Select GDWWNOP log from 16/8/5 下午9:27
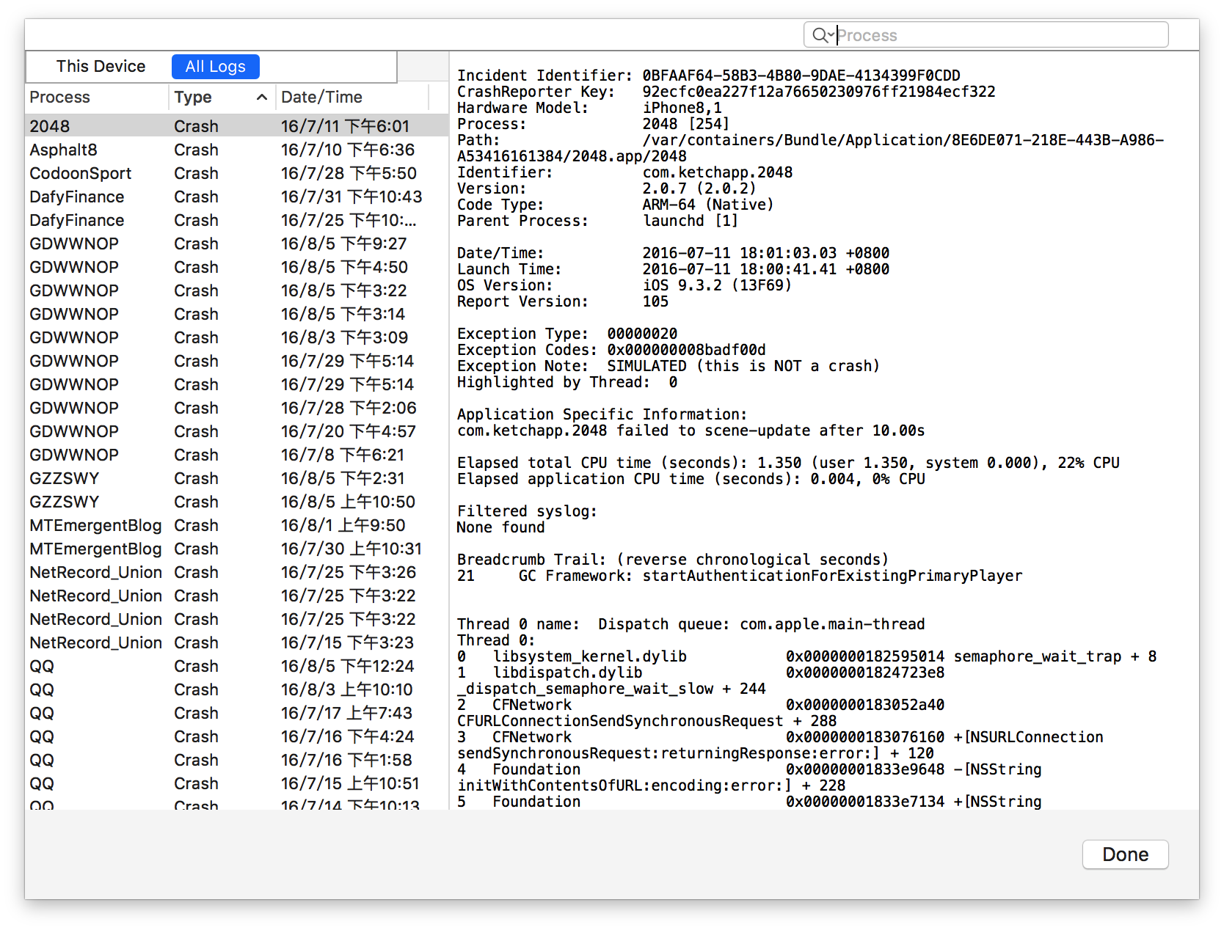This screenshot has height=930, width=1224. 236,244
